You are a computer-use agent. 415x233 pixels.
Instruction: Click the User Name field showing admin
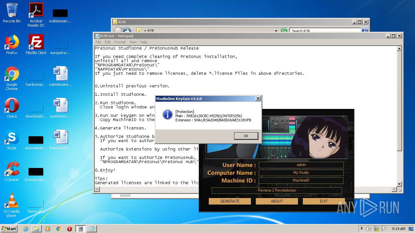tap(301, 165)
